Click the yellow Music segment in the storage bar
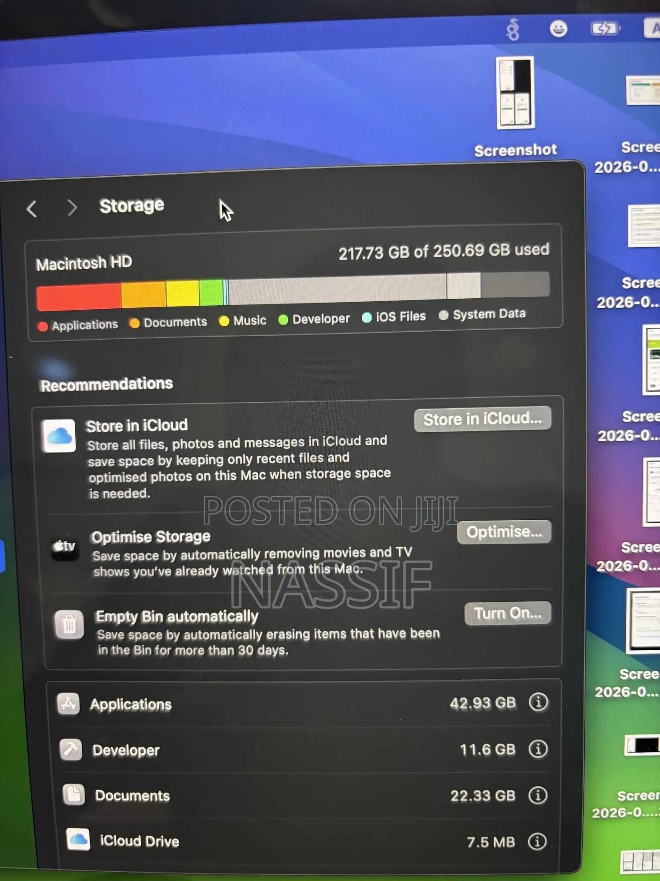 pyautogui.click(x=183, y=293)
